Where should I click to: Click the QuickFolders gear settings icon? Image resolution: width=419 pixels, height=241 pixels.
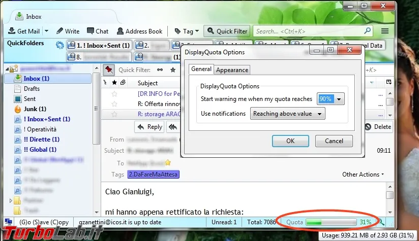(x=59, y=45)
